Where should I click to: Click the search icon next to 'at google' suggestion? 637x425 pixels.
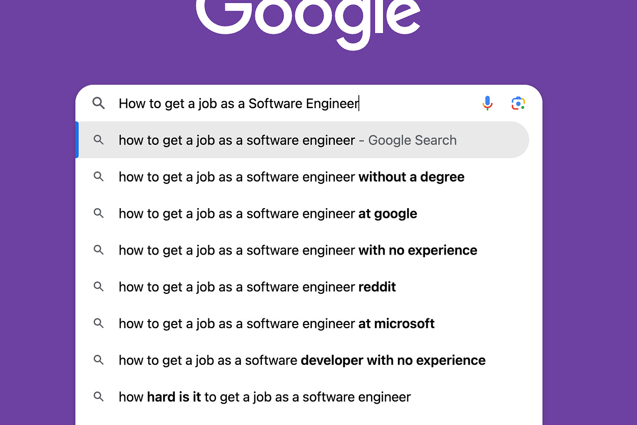(x=98, y=213)
